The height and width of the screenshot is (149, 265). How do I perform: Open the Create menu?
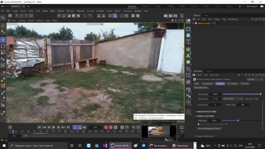tap(15, 11)
